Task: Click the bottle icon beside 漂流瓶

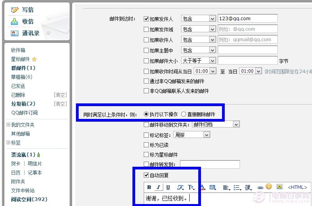Action: (x=39, y=155)
